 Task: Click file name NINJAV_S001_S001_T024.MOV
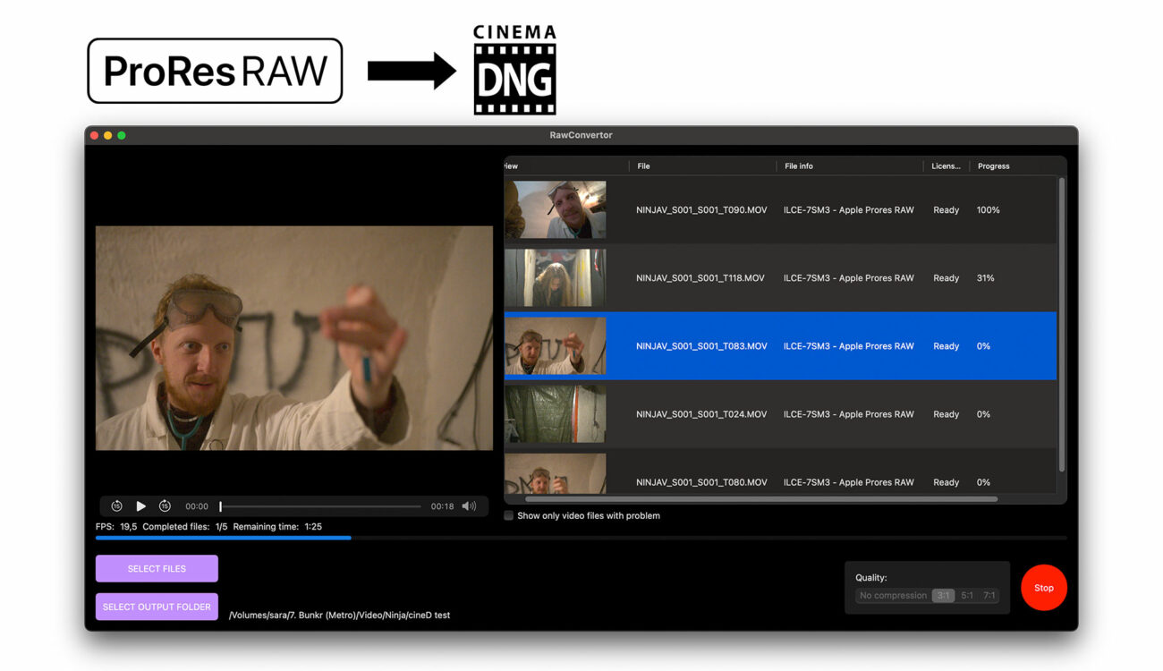point(701,414)
